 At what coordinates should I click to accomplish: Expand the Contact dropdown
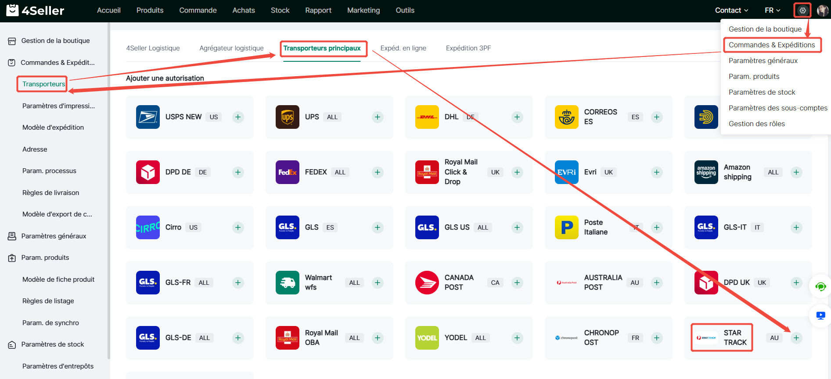point(732,10)
